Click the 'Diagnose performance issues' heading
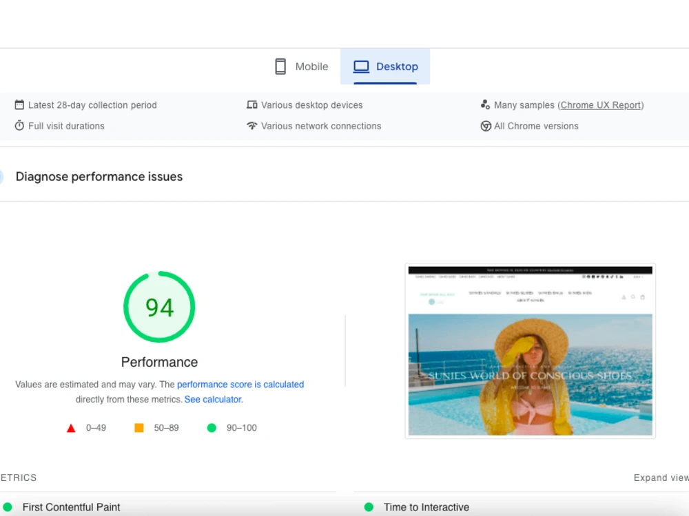 point(99,176)
